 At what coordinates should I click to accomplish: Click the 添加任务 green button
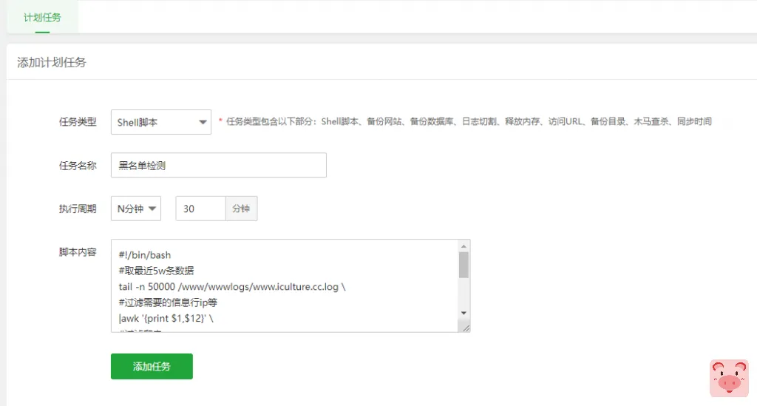[x=152, y=366]
